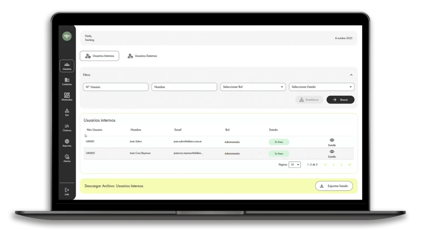421x230 pixels.
Task: Click the green app logo in the sidebar
Action: (67, 36)
